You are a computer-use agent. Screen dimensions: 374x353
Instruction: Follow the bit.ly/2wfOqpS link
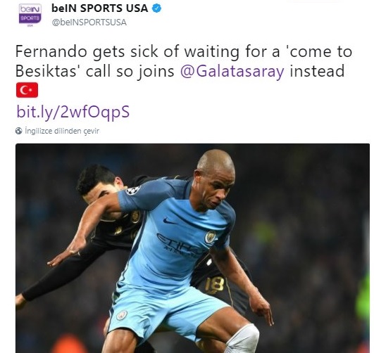coord(73,112)
